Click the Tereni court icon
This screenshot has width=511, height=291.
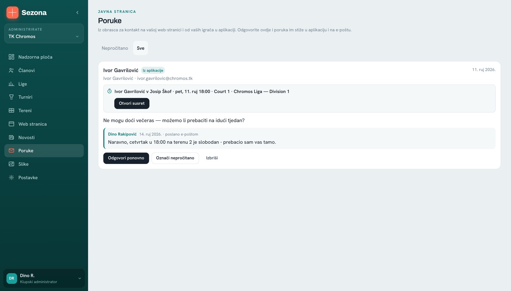point(11,110)
